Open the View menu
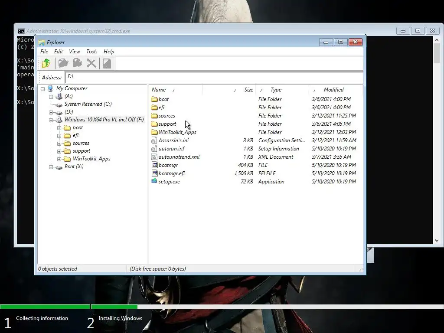The image size is (444, 333). [75, 52]
